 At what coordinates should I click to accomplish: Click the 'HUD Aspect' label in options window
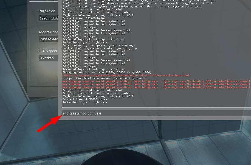(48, 51)
